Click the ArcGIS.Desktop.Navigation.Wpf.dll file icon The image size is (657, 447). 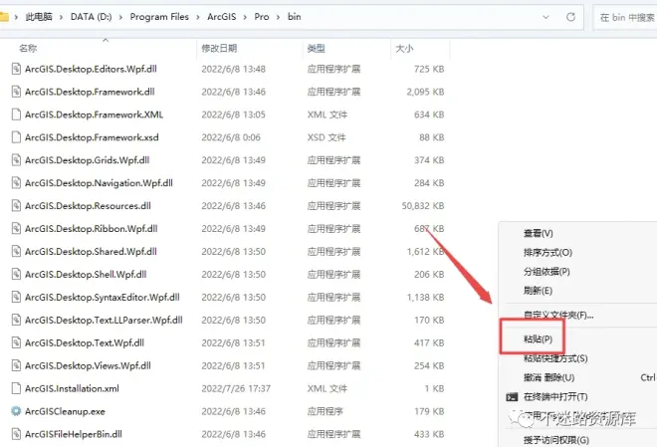point(16,182)
